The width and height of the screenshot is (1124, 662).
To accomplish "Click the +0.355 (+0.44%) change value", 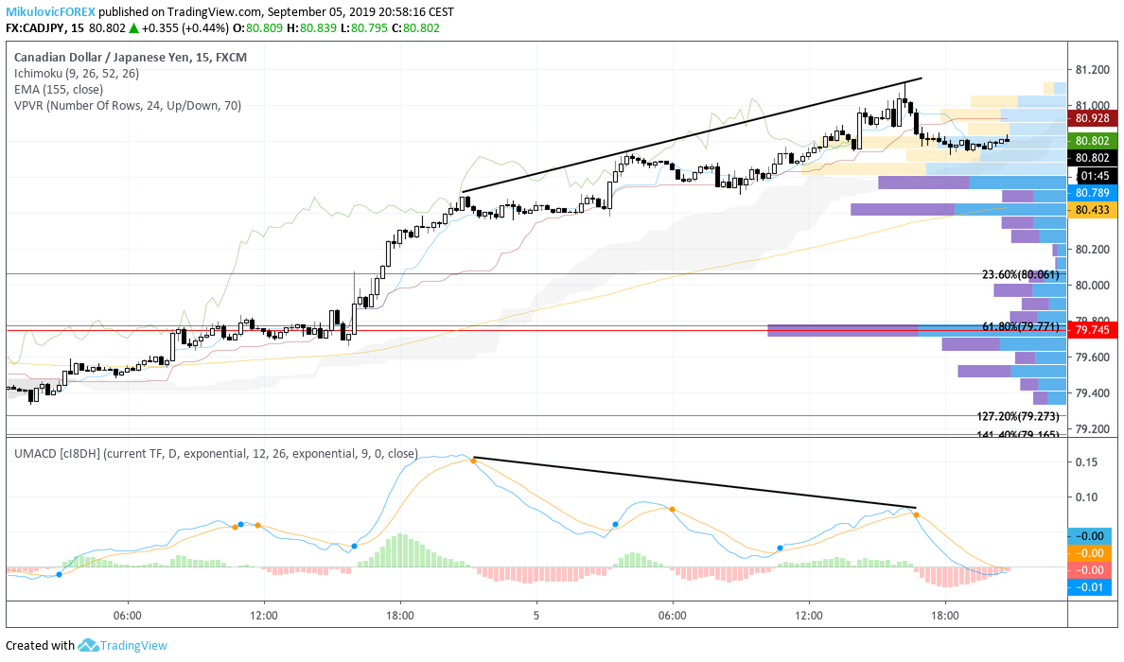I will pyautogui.click(x=184, y=28).
